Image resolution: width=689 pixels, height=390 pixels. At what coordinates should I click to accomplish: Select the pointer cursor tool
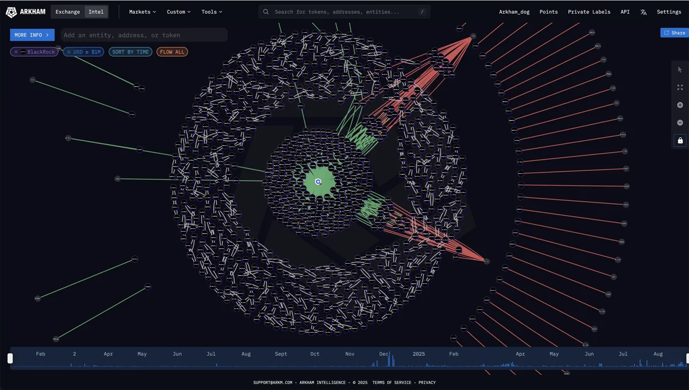[680, 69]
